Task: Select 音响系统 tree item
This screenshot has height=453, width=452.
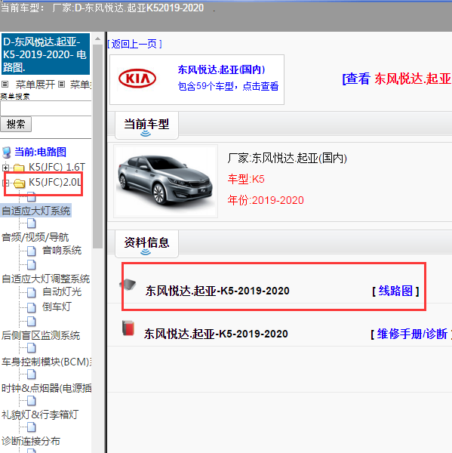Action: (x=62, y=250)
